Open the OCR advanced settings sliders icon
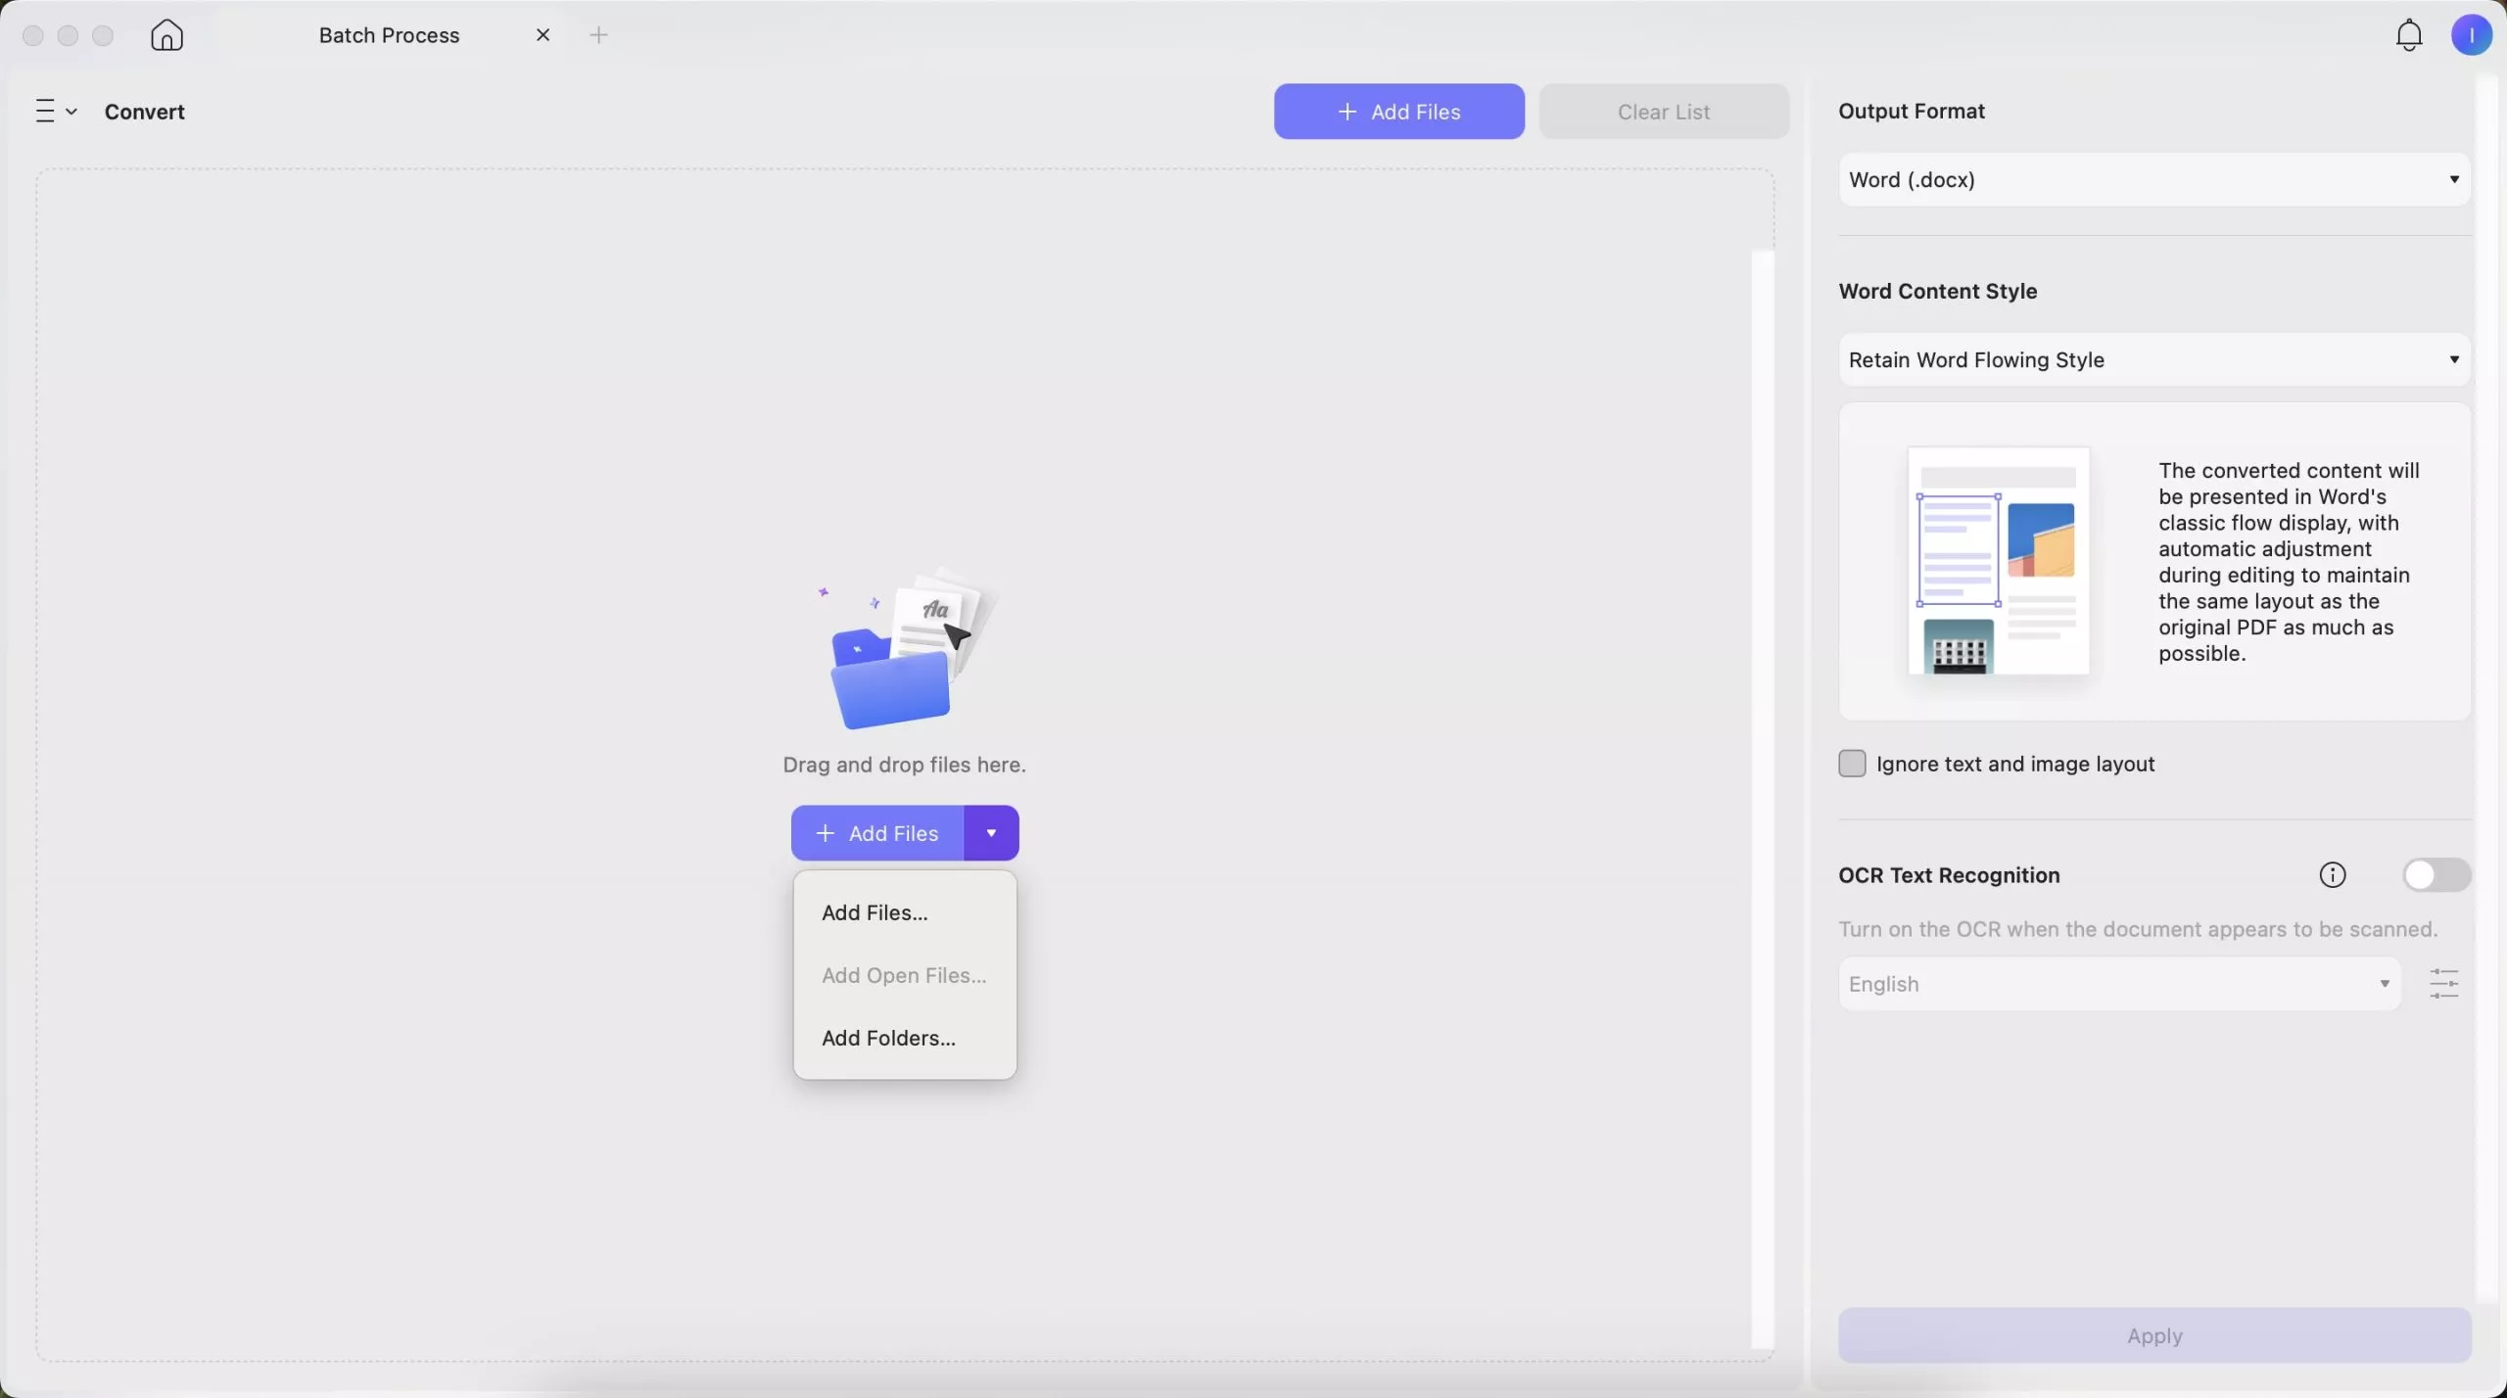Viewport: 2507px width, 1398px height. click(2444, 984)
